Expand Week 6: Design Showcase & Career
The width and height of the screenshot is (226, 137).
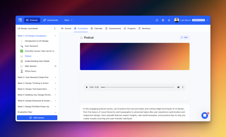pyautogui.click(x=55, y=101)
